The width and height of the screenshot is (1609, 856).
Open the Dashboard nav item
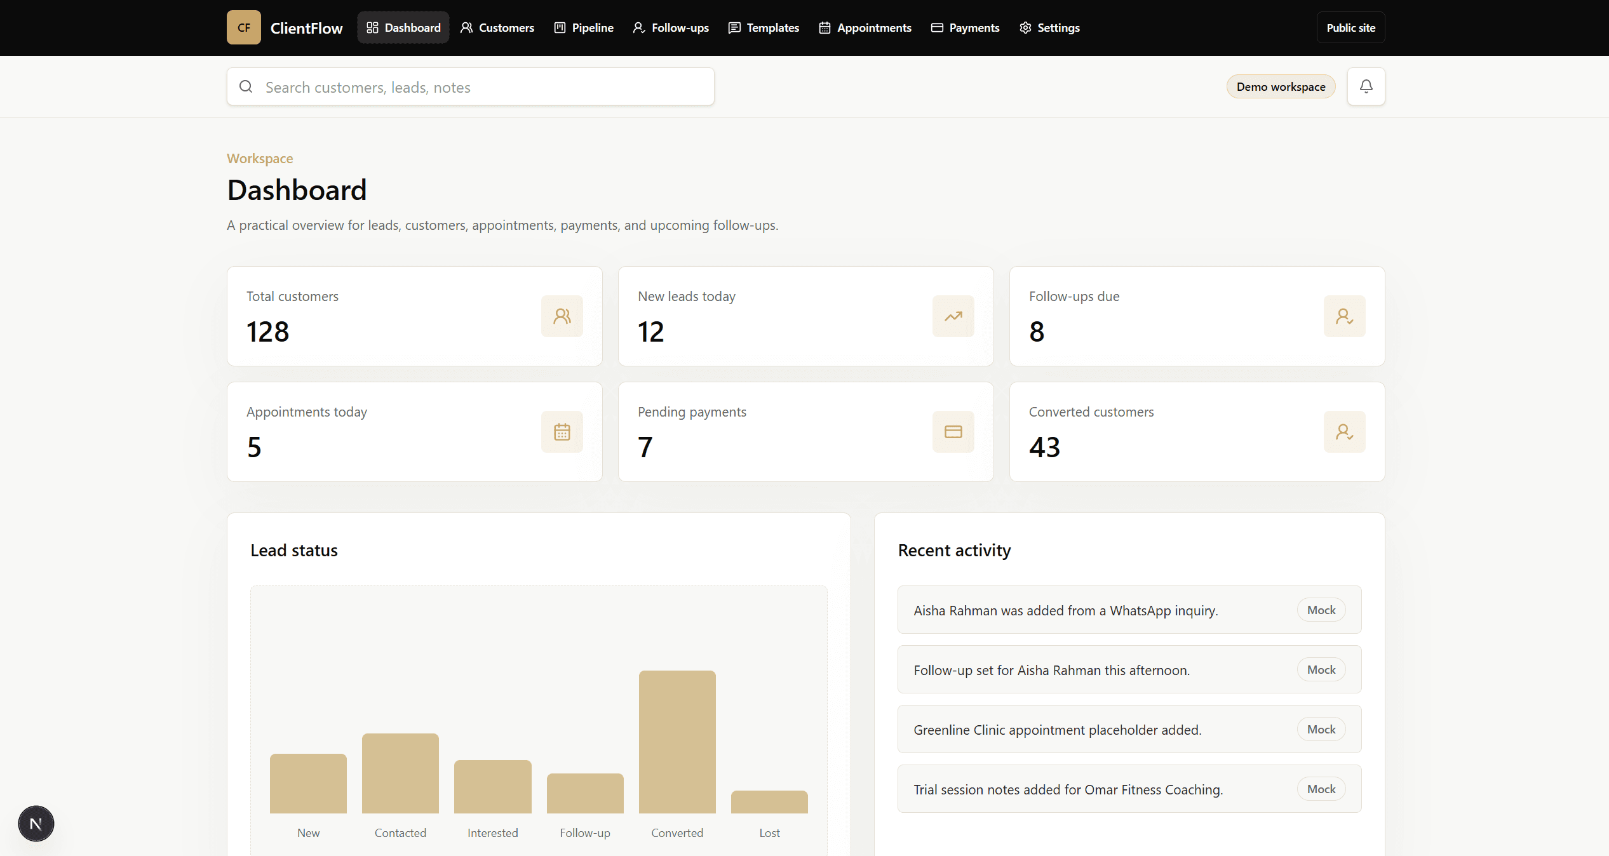tap(403, 27)
